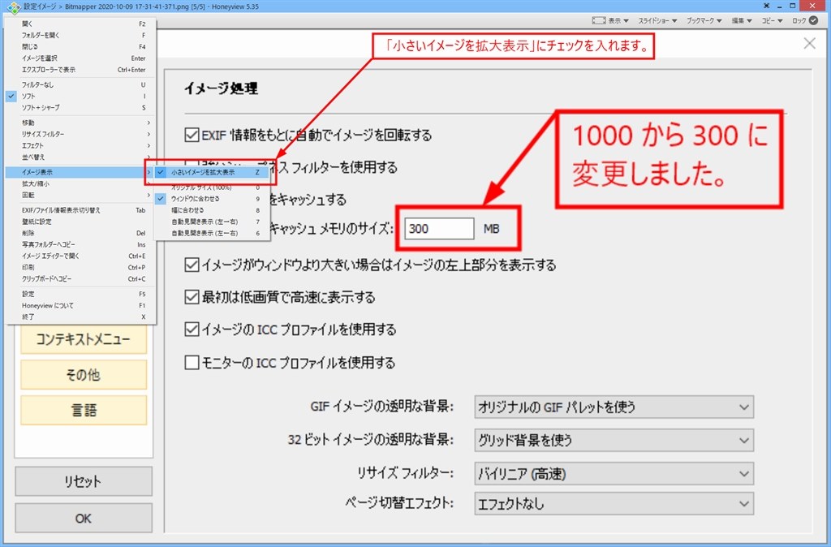Toggle EXIF auto-rotate image checkbox

point(192,135)
